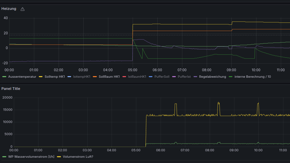Viewport: 290px width, 163px height.
Task: Toggle SollRaum HK1 series in legend
Action: [109, 77]
